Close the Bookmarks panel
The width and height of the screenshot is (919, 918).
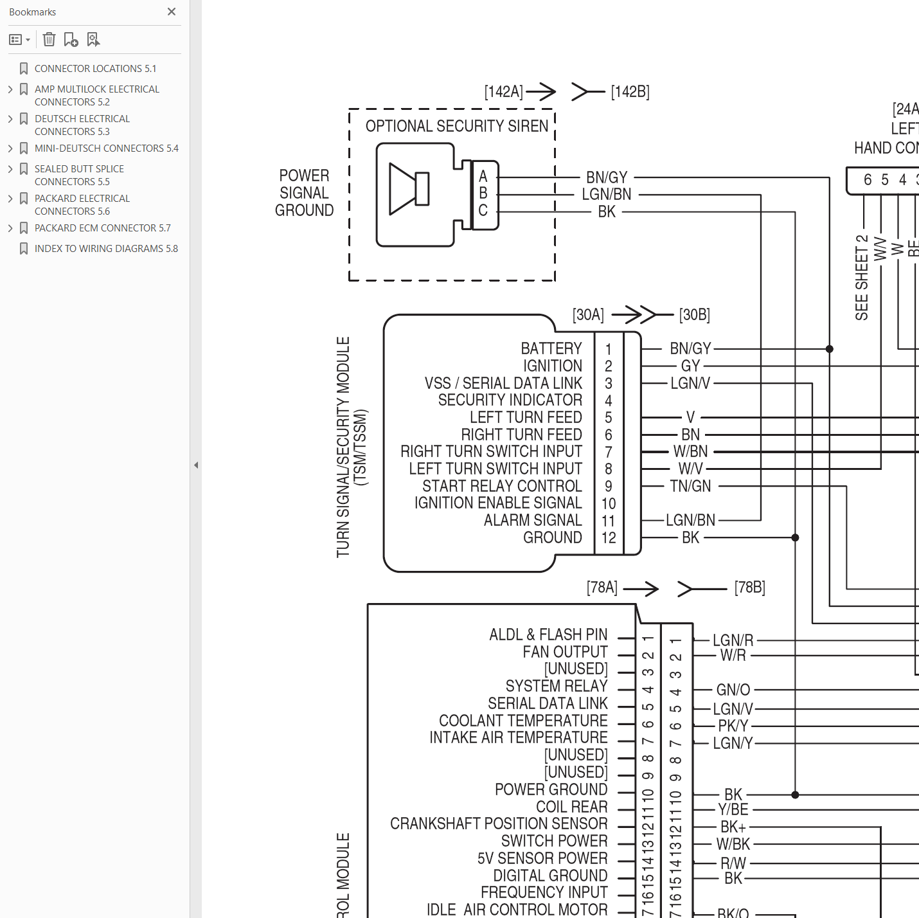[172, 12]
